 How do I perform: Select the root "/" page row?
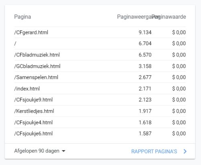(x=100, y=44)
